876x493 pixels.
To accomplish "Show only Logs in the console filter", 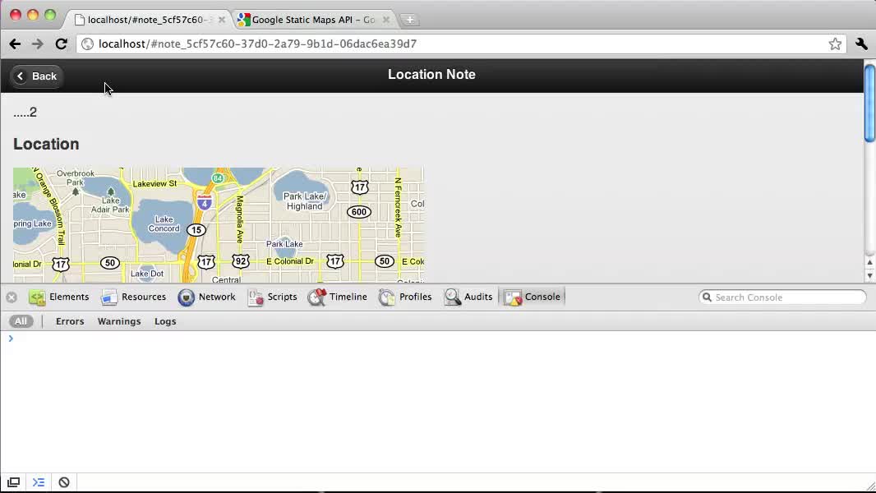I will [165, 321].
